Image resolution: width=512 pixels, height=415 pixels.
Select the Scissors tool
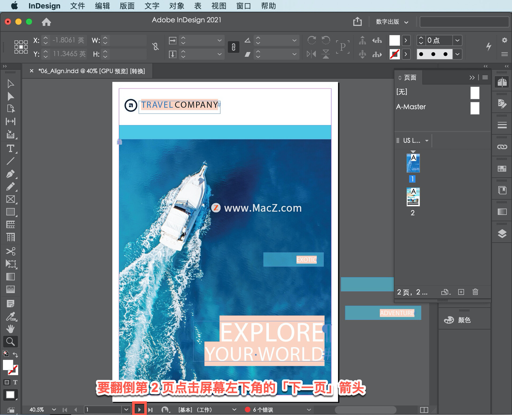point(11,251)
